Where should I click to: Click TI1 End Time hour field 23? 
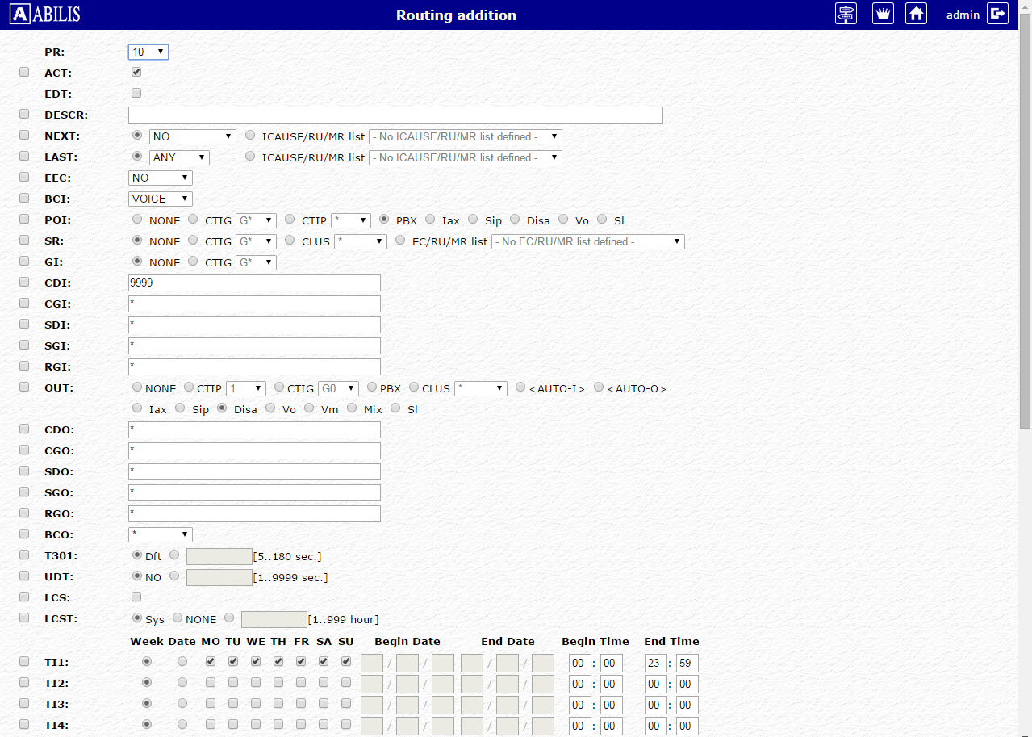point(655,663)
